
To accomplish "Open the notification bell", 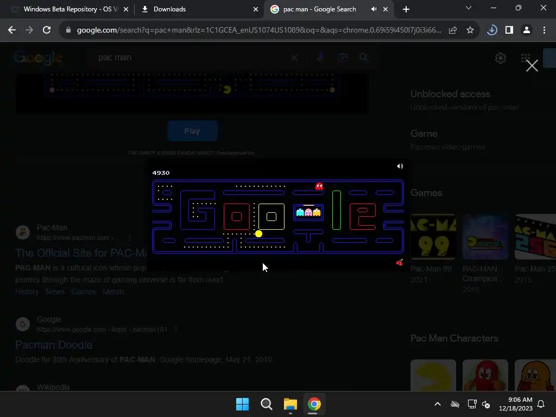I will point(541,404).
